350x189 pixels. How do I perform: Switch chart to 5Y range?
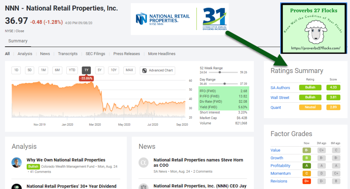[x=99, y=70]
